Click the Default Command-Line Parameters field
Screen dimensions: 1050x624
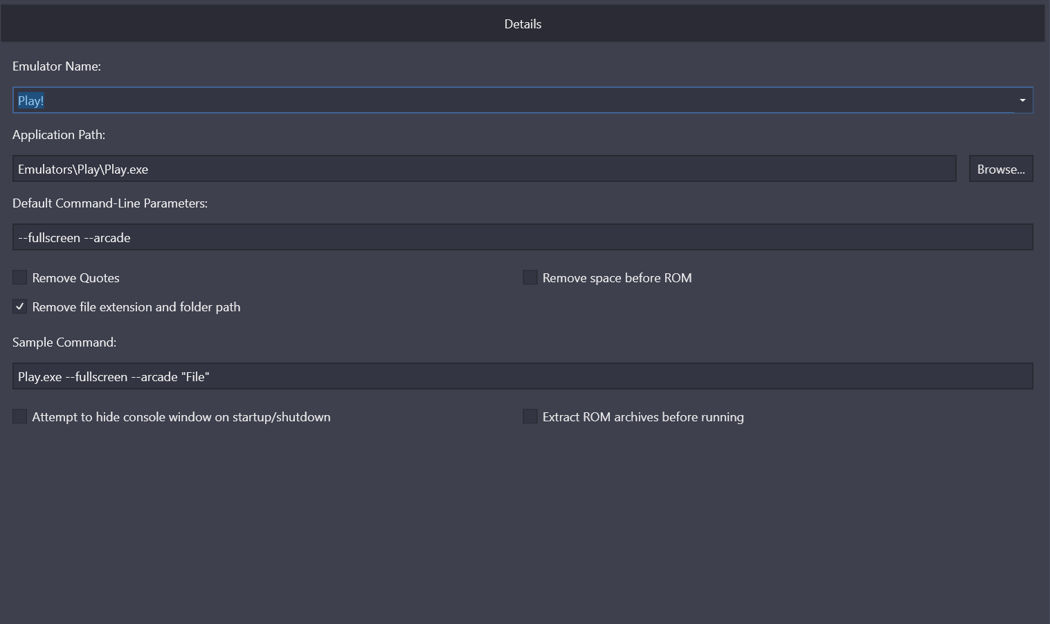tap(523, 237)
